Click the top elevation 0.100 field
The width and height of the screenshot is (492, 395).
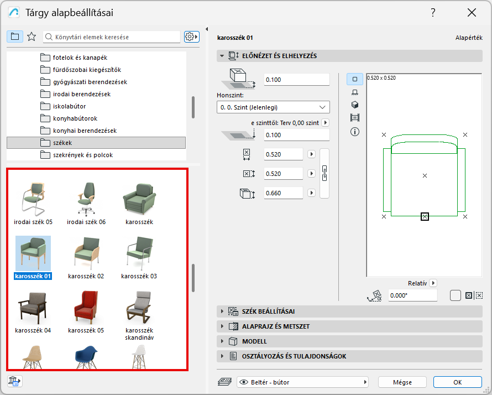coord(297,80)
